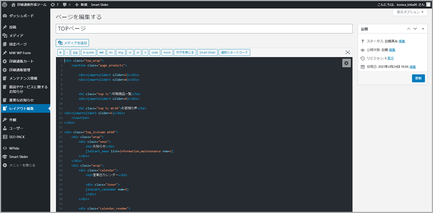The height and width of the screenshot is (213, 433).
Task: Collapse the 公開 panel with triangle toggle
Action: pyautogui.click(x=423, y=29)
